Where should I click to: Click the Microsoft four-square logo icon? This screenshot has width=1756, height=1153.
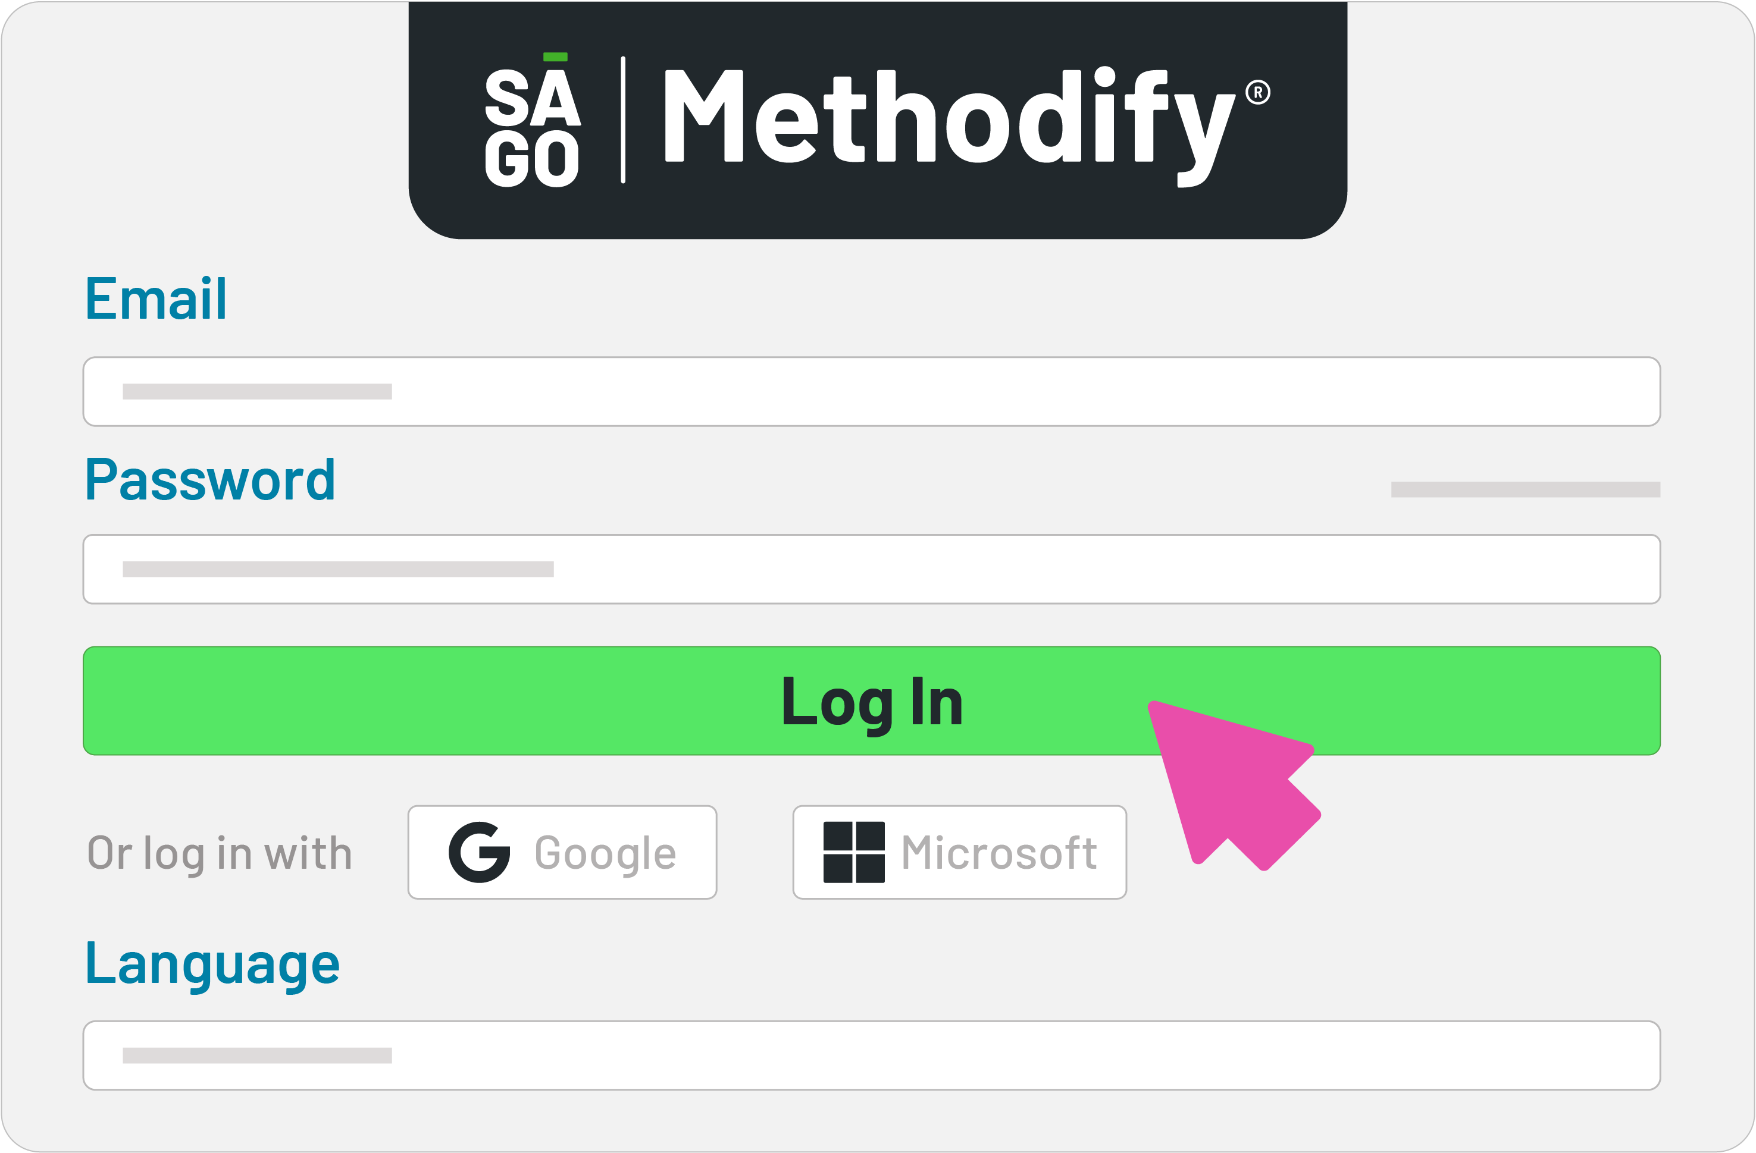click(x=854, y=852)
